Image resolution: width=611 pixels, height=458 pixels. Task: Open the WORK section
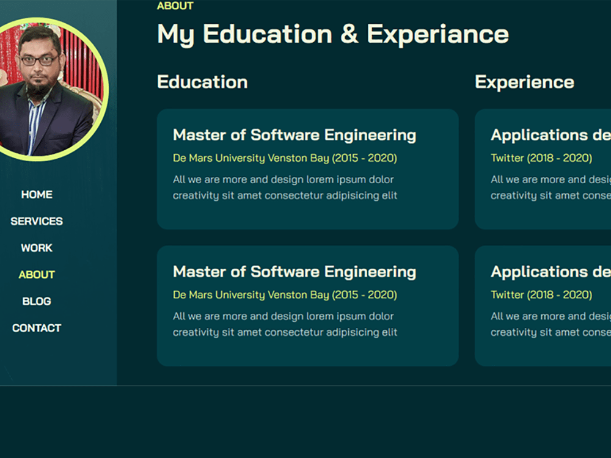[x=36, y=248]
